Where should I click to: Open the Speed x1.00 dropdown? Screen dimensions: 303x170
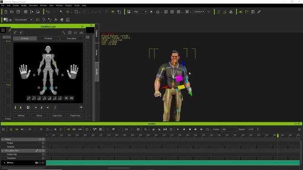[253, 129]
